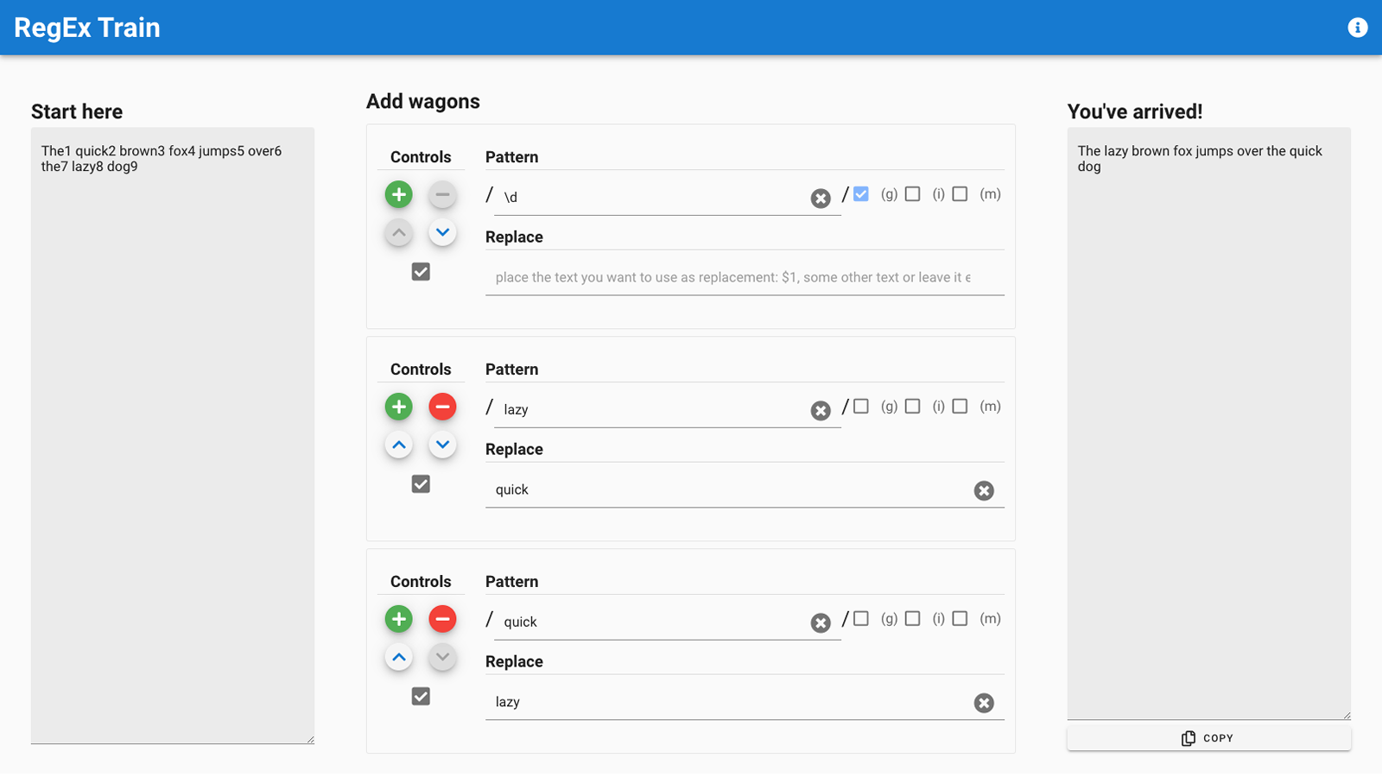1382x777 pixels.
Task: Enable the (m) flag for lazy pattern
Action: (960, 407)
